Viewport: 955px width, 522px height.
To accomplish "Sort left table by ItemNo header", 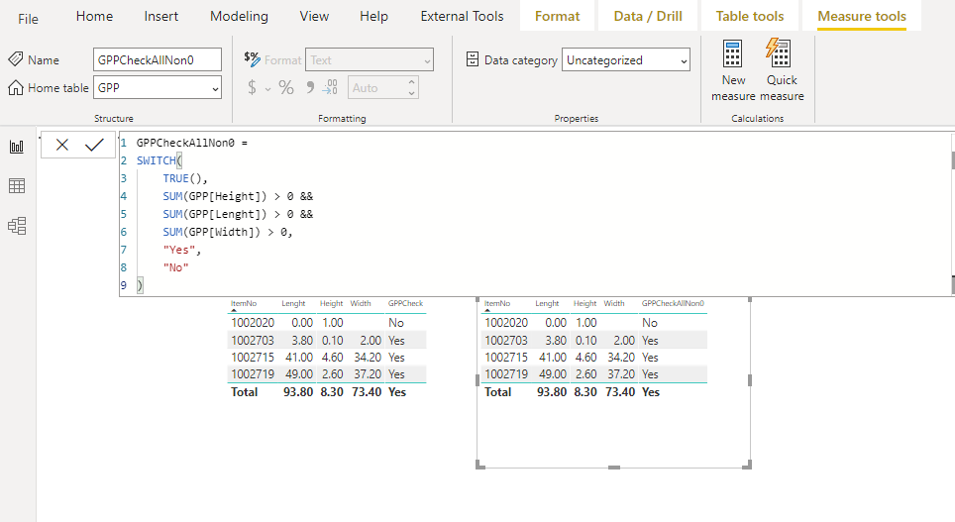I will point(244,303).
